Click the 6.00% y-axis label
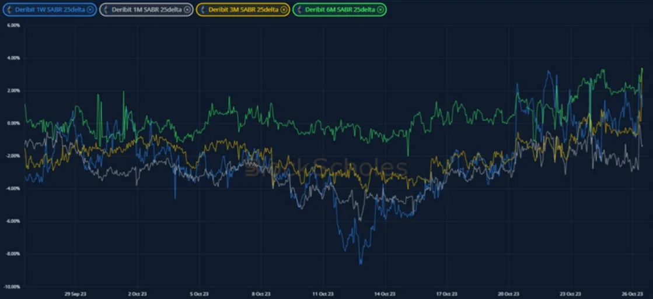Image resolution: width=653 pixels, height=299 pixels. coord(14,26)
